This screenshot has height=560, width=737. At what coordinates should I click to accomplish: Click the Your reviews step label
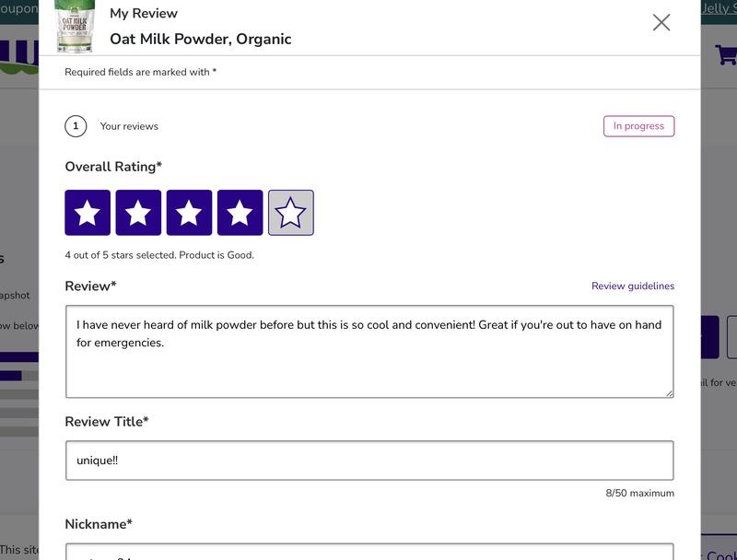tap(129, 126)
